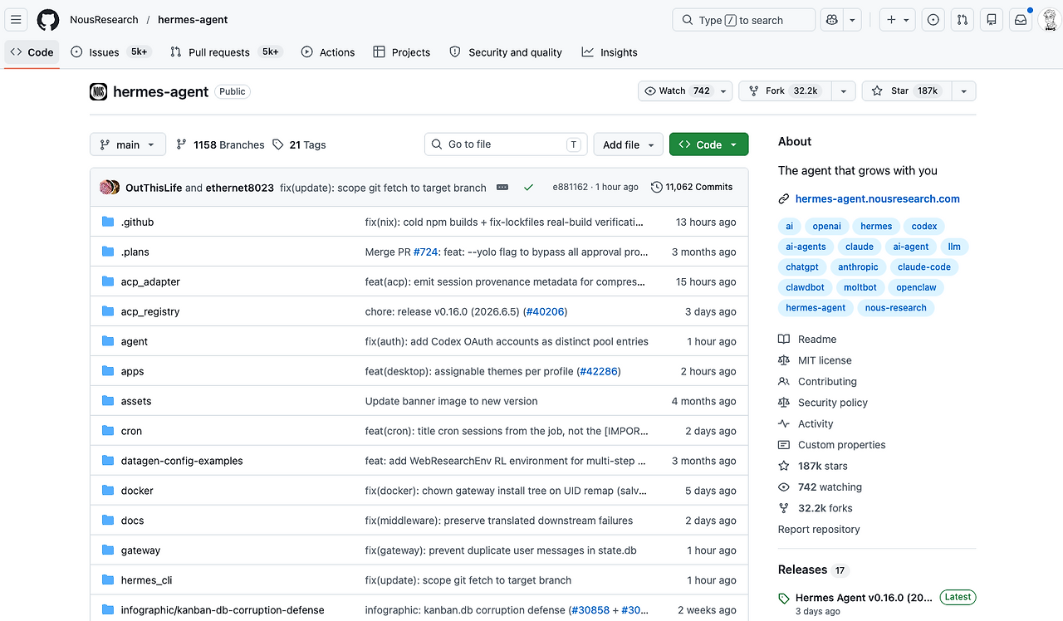The image size is (1063, 621).
Task: Switch to the Projects tab
Action: pos(402,52)
